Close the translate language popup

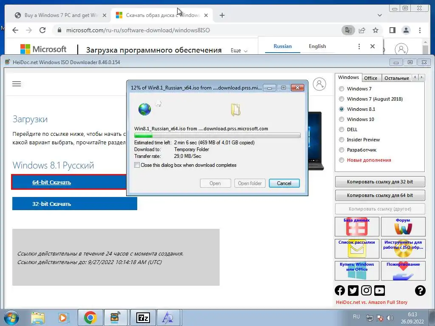(373, 46)
